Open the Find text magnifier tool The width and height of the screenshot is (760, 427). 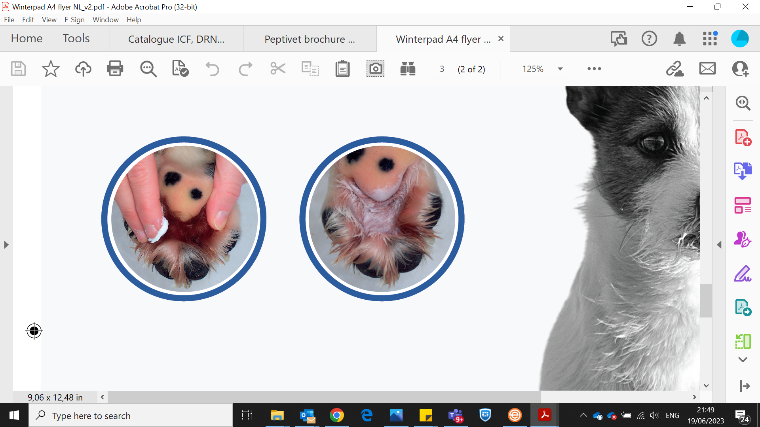[148, 69]
